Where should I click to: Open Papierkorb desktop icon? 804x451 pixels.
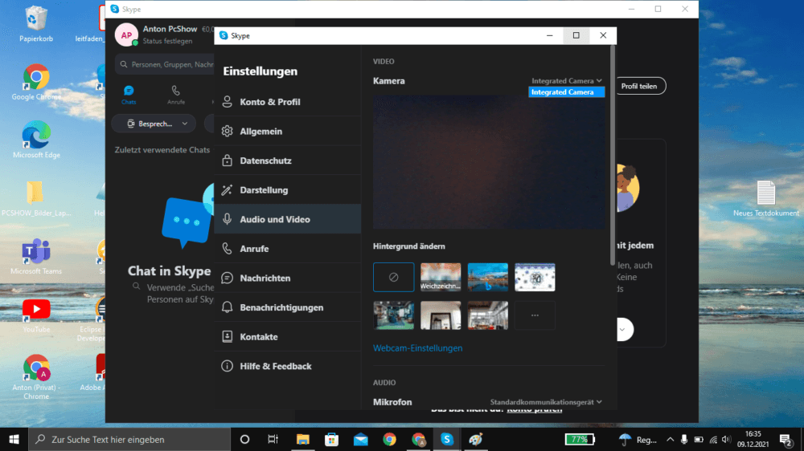point(36,24)
